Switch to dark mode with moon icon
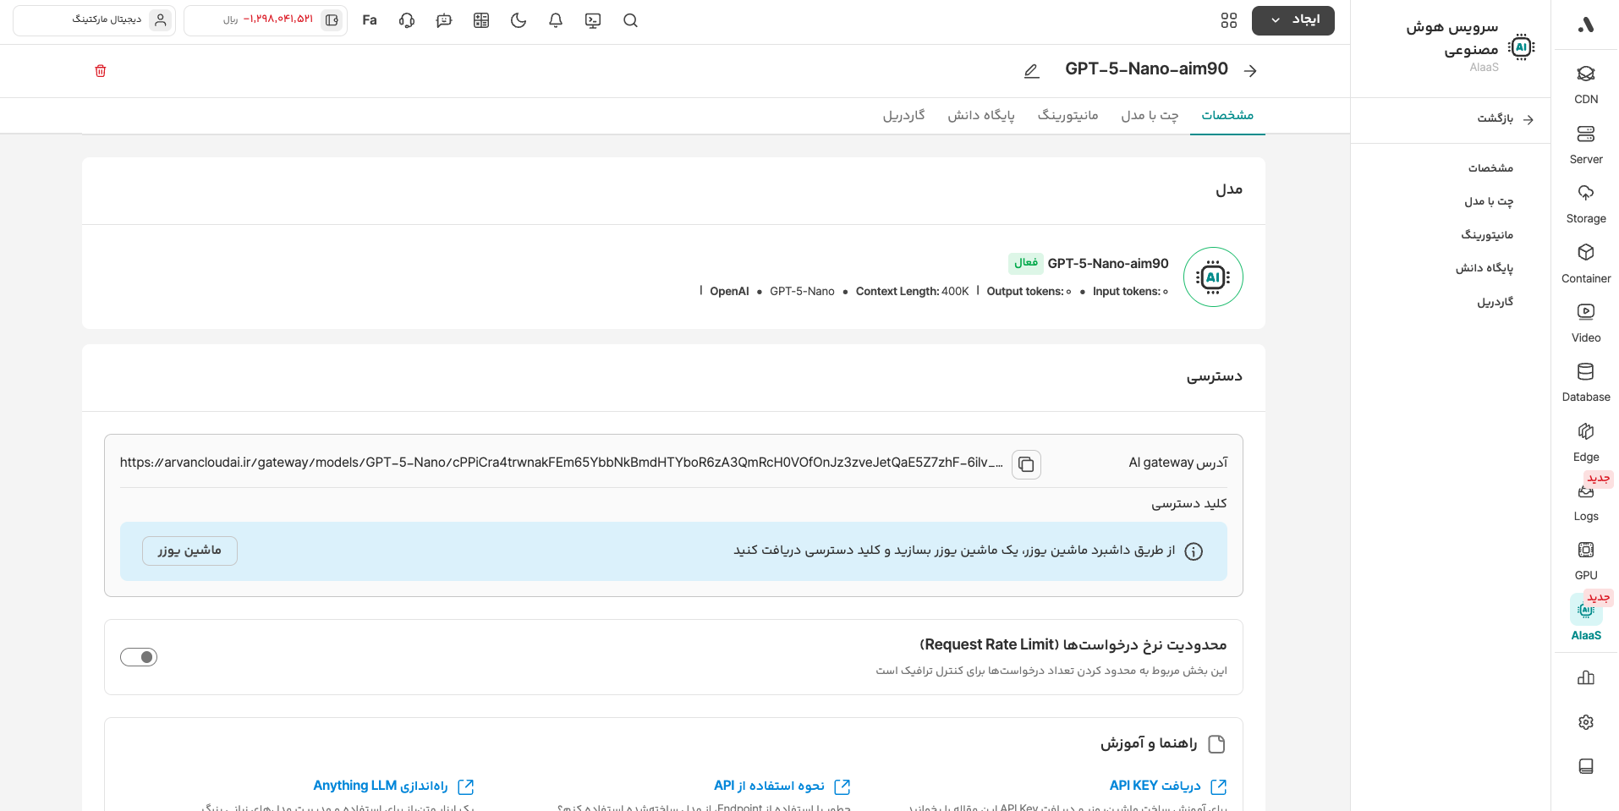The image size is (1619, 811). [x=519, y=20]
